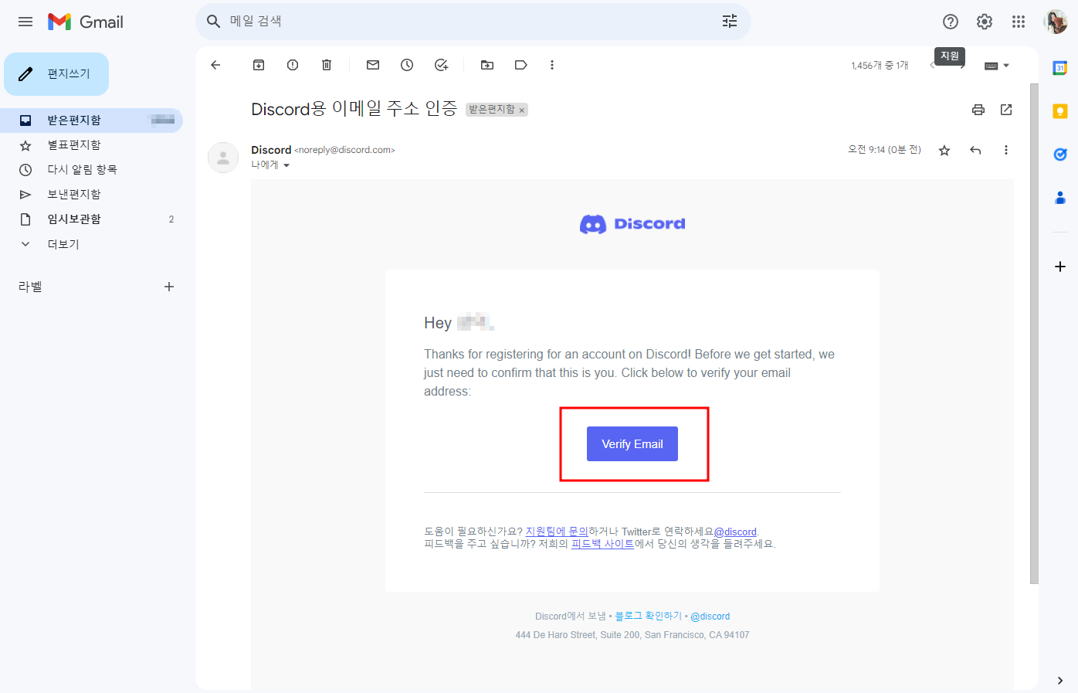
Task: Open the 받은편지함 inbox folder
Action: pos(92,121)
